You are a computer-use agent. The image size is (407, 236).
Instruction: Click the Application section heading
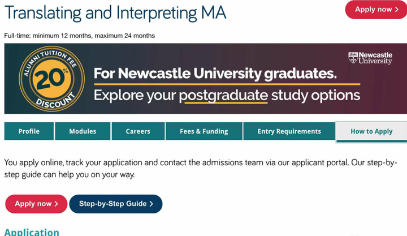point(32,232)
